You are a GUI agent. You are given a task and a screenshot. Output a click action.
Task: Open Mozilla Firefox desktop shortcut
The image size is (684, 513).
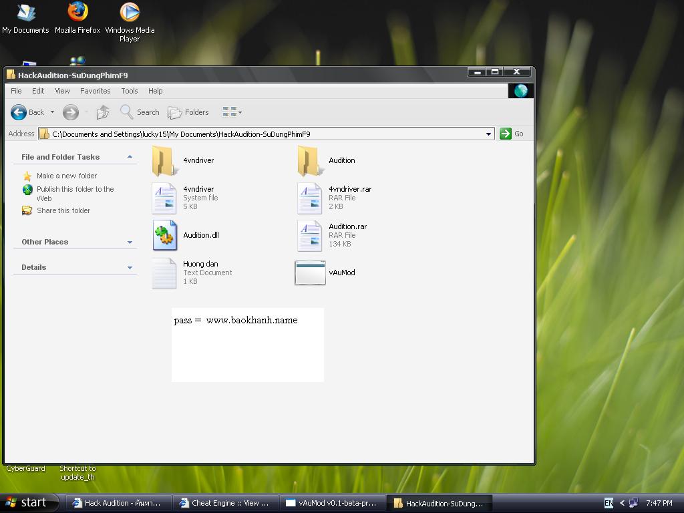(x=77, y=13)
